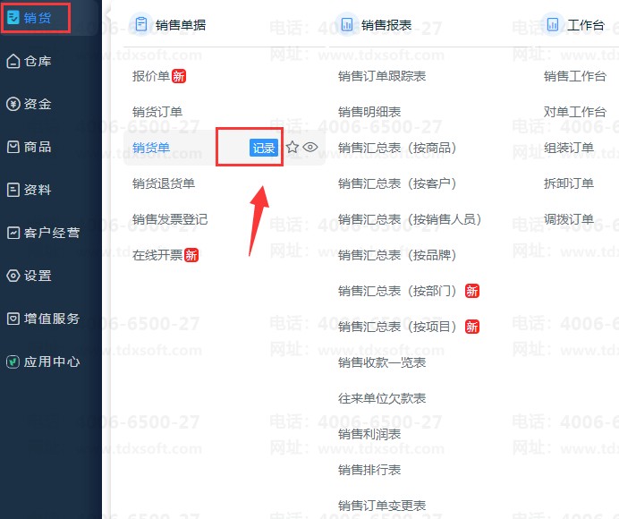Open 销售收款一览表
Viewport: 619px width, 519px height.
[382, 362]
